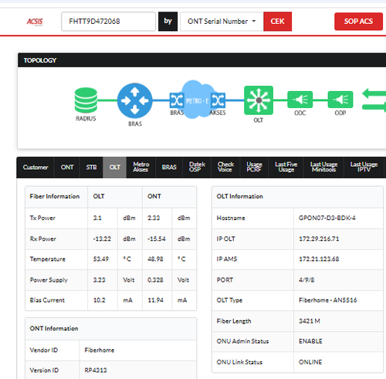Click the BRAS switch icon beside Metro-E cloud
This screenshot has width=386, height=379.
pyautogui.click(x=177, y=100)
